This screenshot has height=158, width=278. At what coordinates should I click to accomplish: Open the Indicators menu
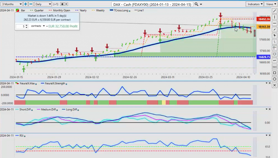click(255, 4)
